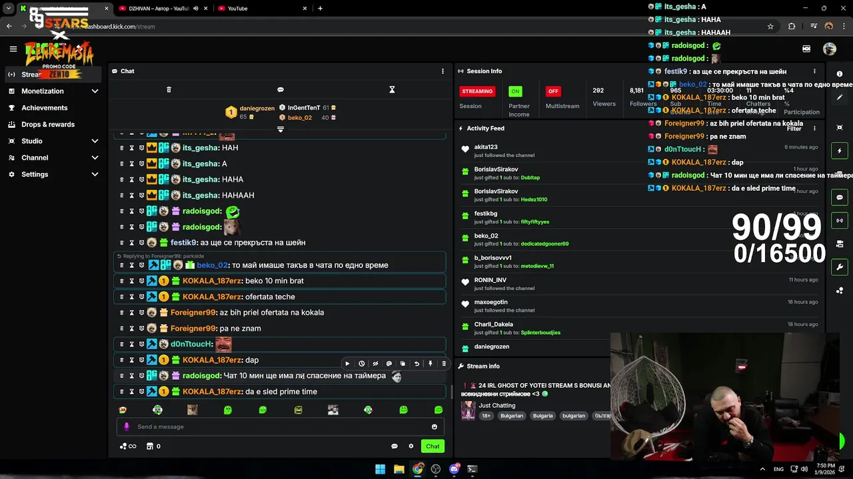
Task: Open chat settings gear icon
Action: point(411,446)
